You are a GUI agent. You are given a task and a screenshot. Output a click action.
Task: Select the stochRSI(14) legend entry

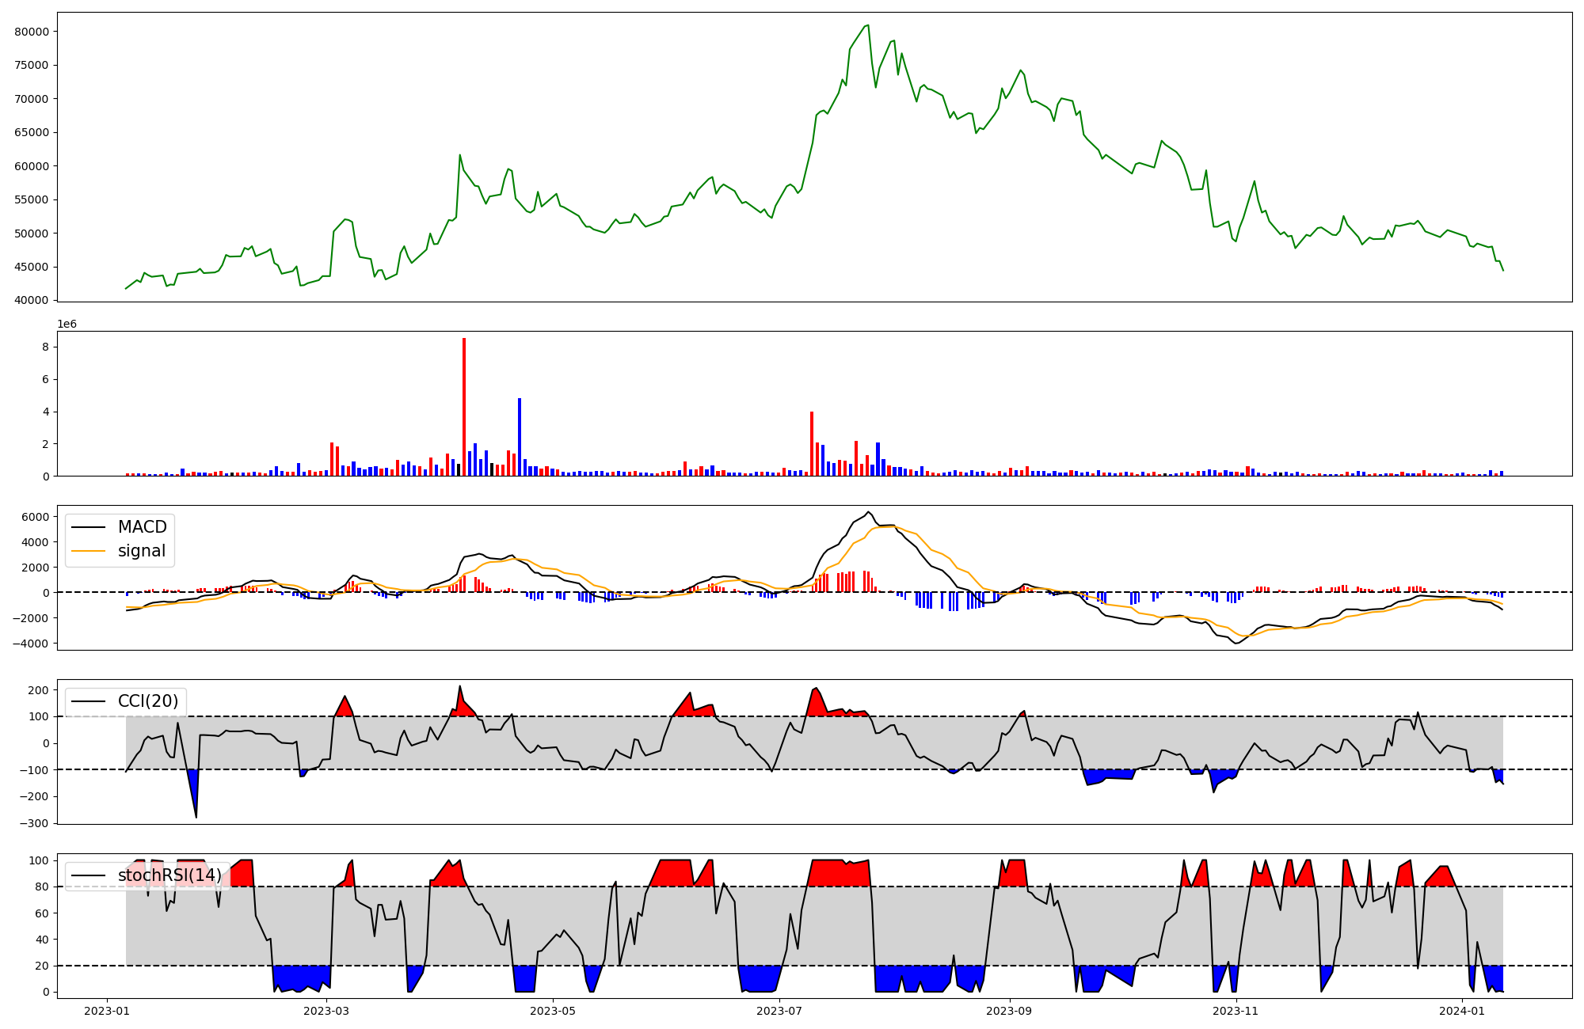[169, 875]
